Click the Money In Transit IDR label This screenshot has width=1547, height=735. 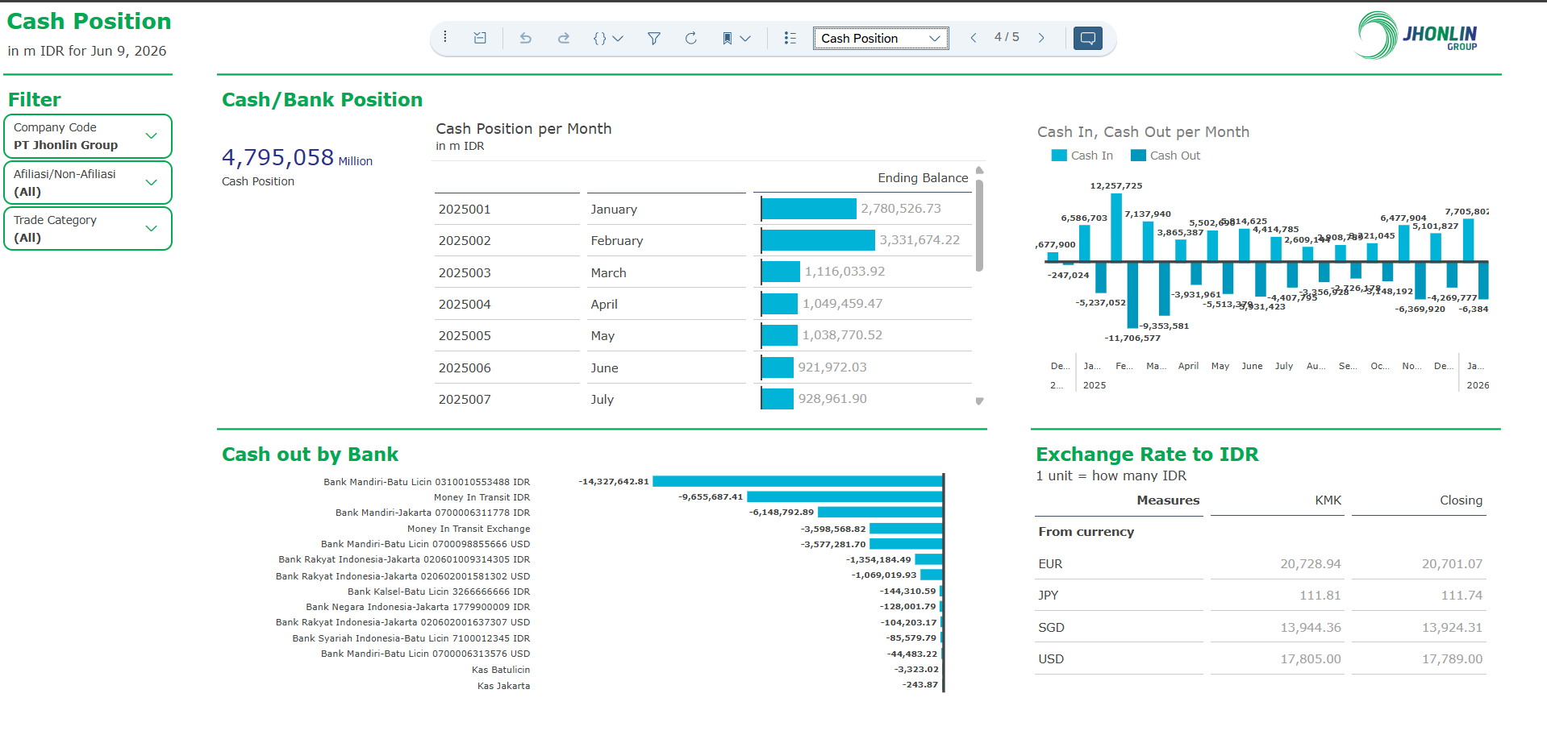pos(482,497)
